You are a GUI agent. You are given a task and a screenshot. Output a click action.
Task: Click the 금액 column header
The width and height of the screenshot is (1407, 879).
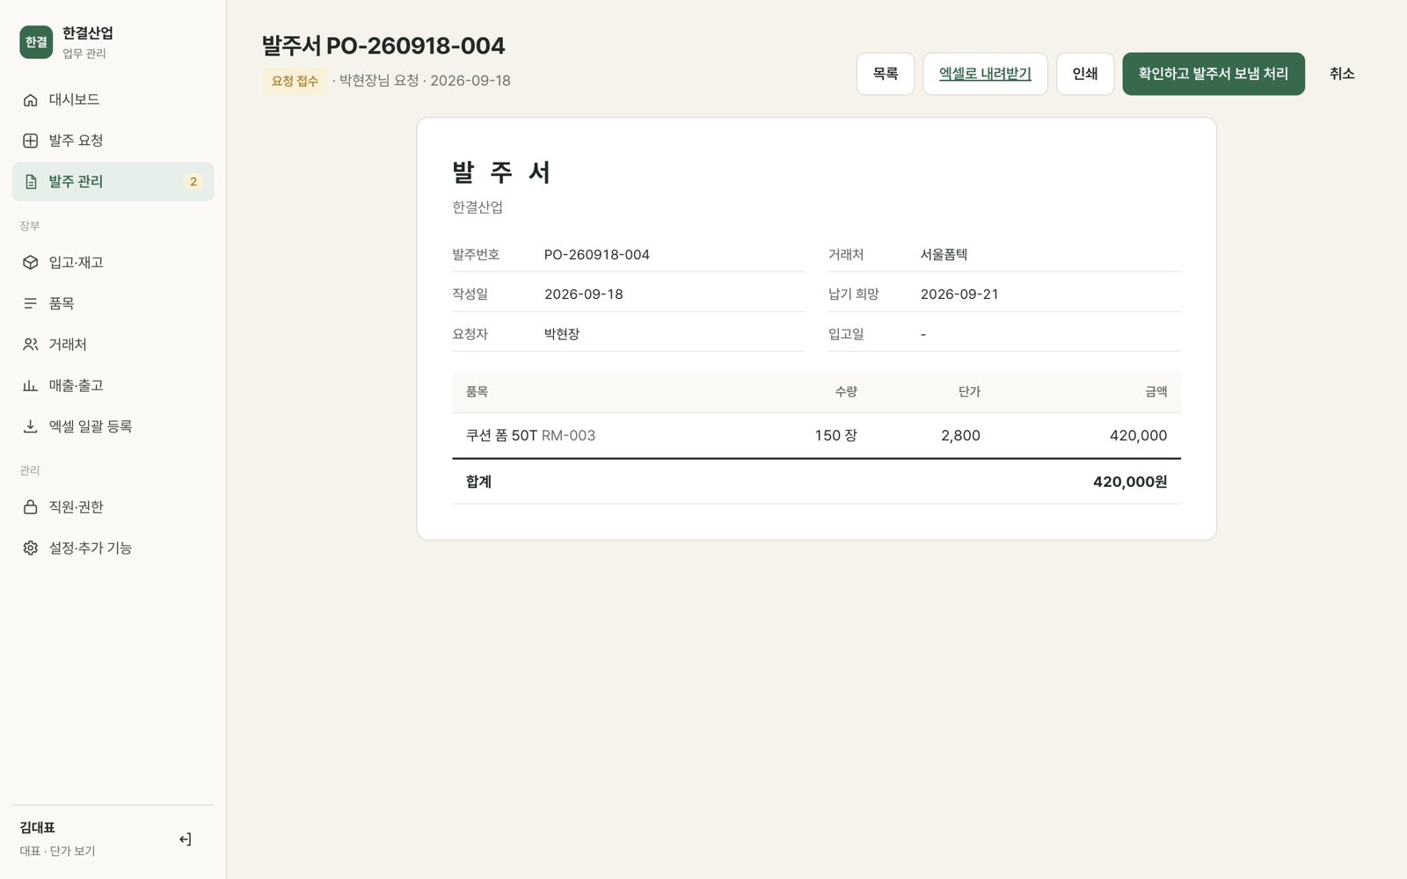[x=1156, y=392]
